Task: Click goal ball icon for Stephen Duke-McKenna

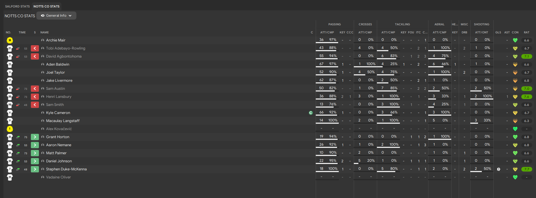Action: (x=499, y=169)
